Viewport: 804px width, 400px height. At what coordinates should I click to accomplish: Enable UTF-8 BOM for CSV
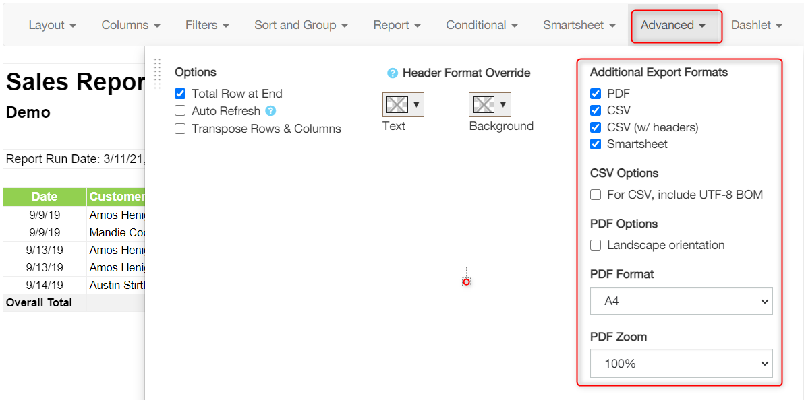click(596, 195)
